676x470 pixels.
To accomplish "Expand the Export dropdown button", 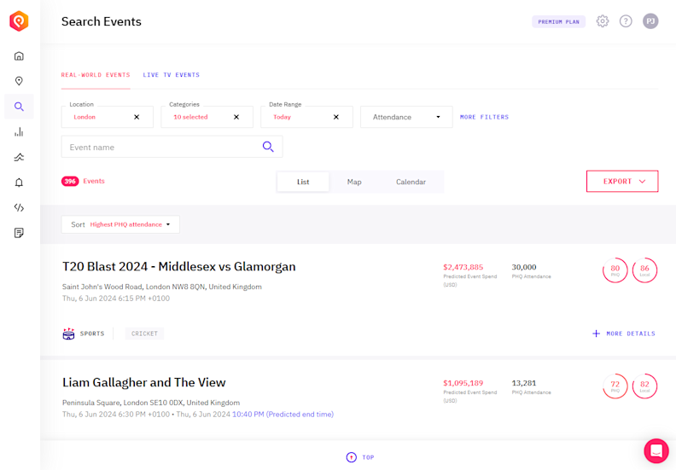I will point(621,182).
